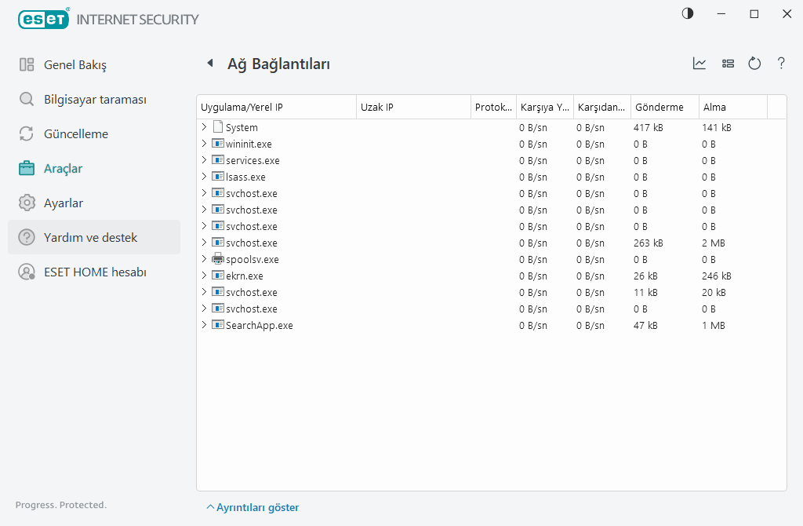Open Ayarlar settings page
Image resolution: width=803 pixels, height=526 pixels.
[x=63, y=203]
